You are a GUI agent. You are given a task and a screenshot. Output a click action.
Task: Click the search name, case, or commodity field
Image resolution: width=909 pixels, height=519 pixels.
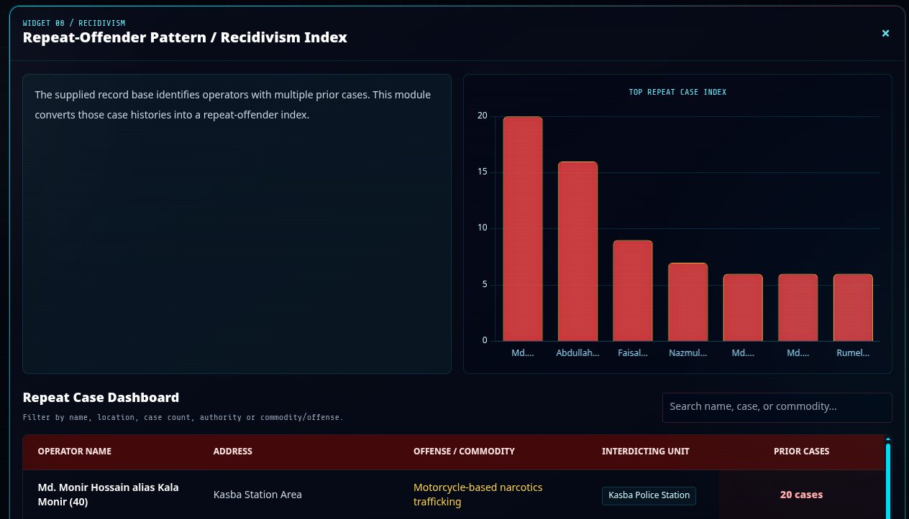(x=777, y=407)
